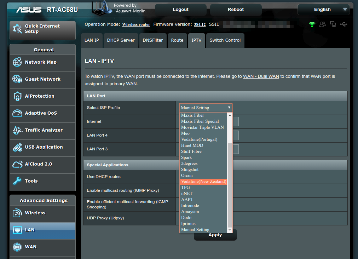
Task: Choose Maxis-Fiber-Special ISP profile
Action: click(203, 121)
